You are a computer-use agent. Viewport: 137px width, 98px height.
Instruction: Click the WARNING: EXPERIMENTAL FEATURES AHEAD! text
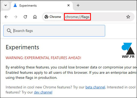(43, 58)
